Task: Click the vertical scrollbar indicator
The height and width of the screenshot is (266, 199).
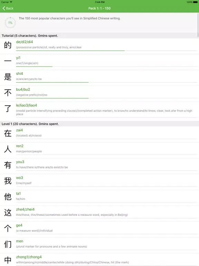Action: (x=198, y=25)
